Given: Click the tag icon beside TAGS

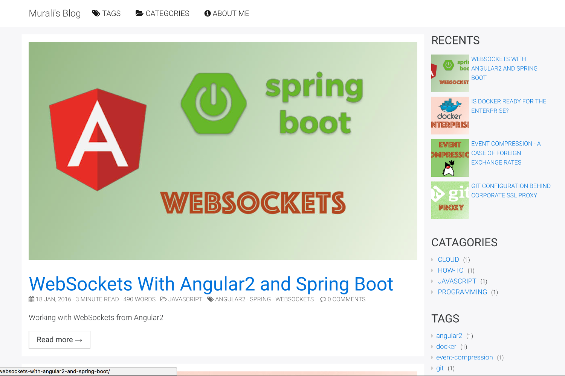Looking at the screenshot, I should point(96,14).
